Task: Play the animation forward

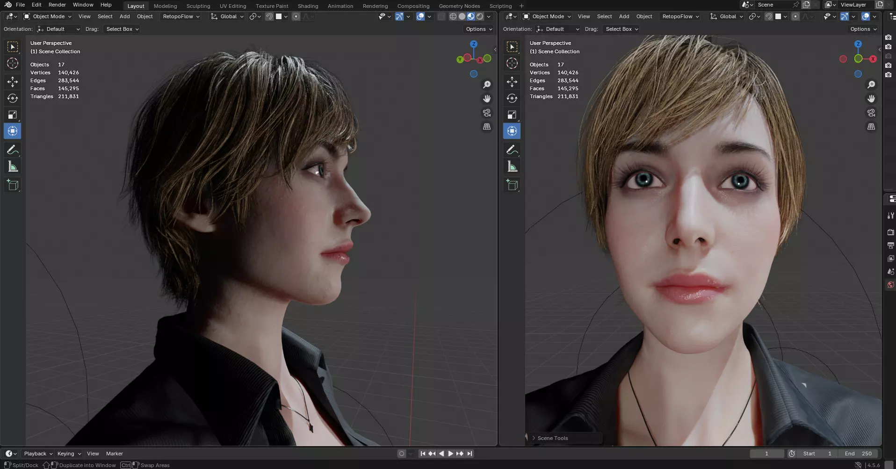Action: pyautogui.click(x=451, y=454)
